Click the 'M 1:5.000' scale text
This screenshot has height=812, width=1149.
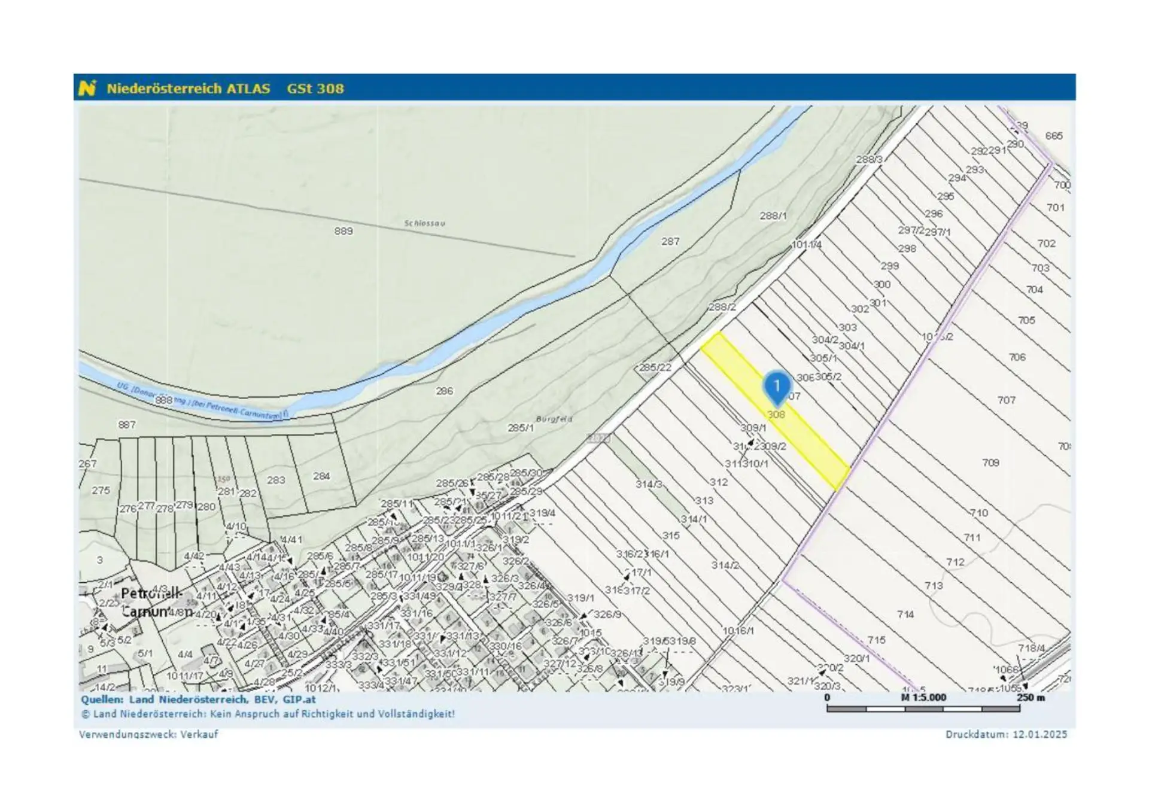[923, 697]
